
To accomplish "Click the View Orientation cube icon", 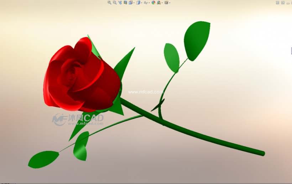I will tap(131, 2).
